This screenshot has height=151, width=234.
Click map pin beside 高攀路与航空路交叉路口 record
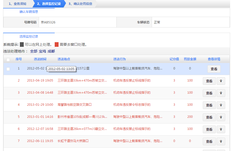pyautogui.click(x=221, y=105)
